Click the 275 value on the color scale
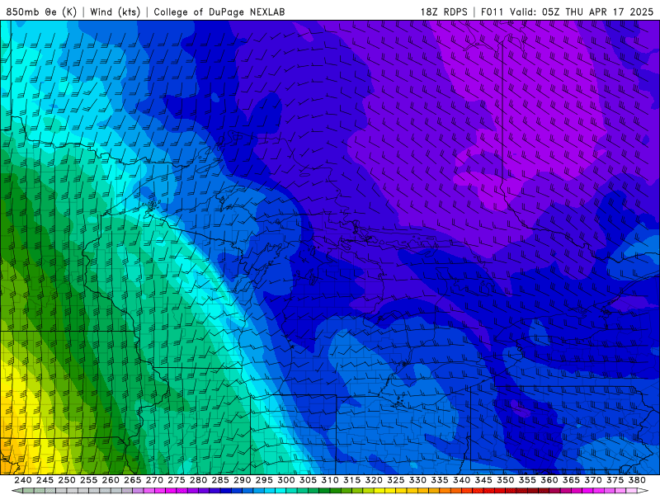The image size is (660, 495). point(177,480)
